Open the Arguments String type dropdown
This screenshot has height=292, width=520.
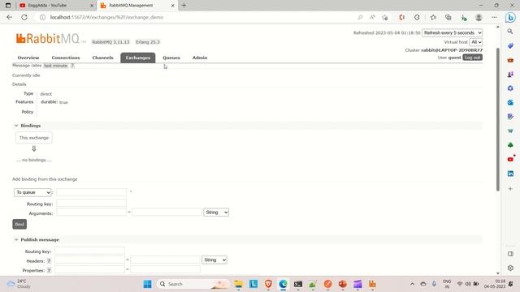click(216, 213)
